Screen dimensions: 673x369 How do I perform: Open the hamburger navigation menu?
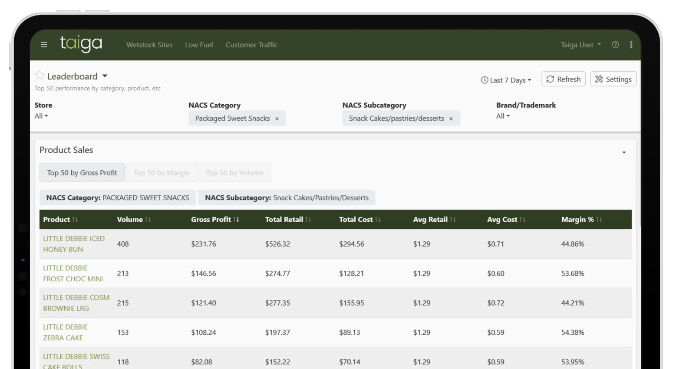44,45
